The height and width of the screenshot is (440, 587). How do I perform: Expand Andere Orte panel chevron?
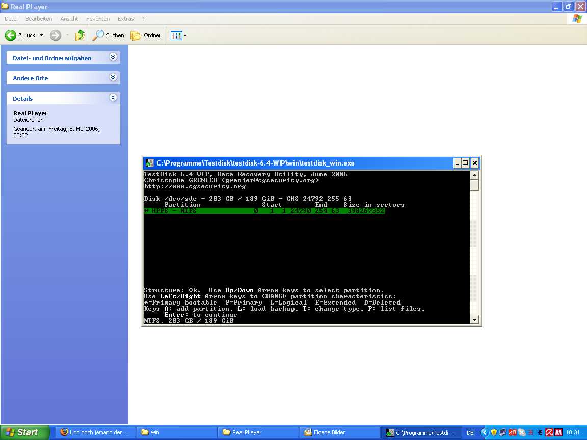113,77
